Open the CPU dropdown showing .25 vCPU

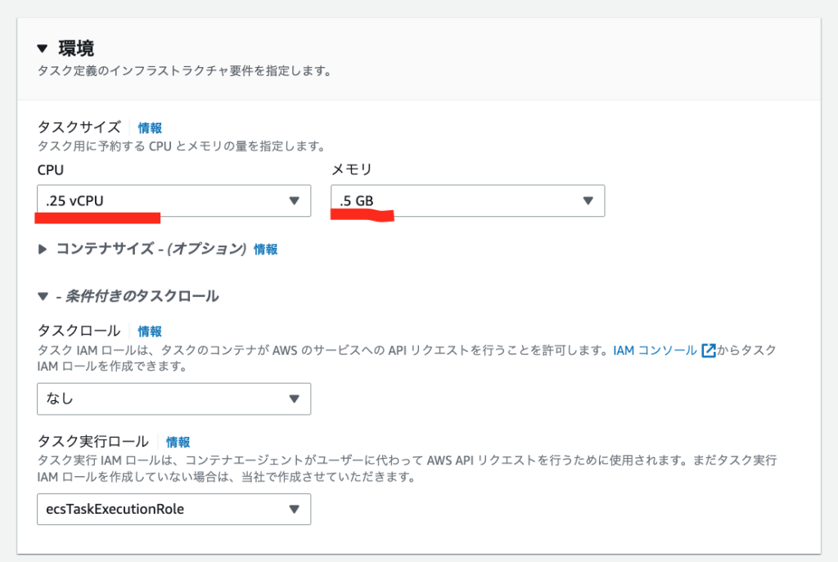coord(164,200)
